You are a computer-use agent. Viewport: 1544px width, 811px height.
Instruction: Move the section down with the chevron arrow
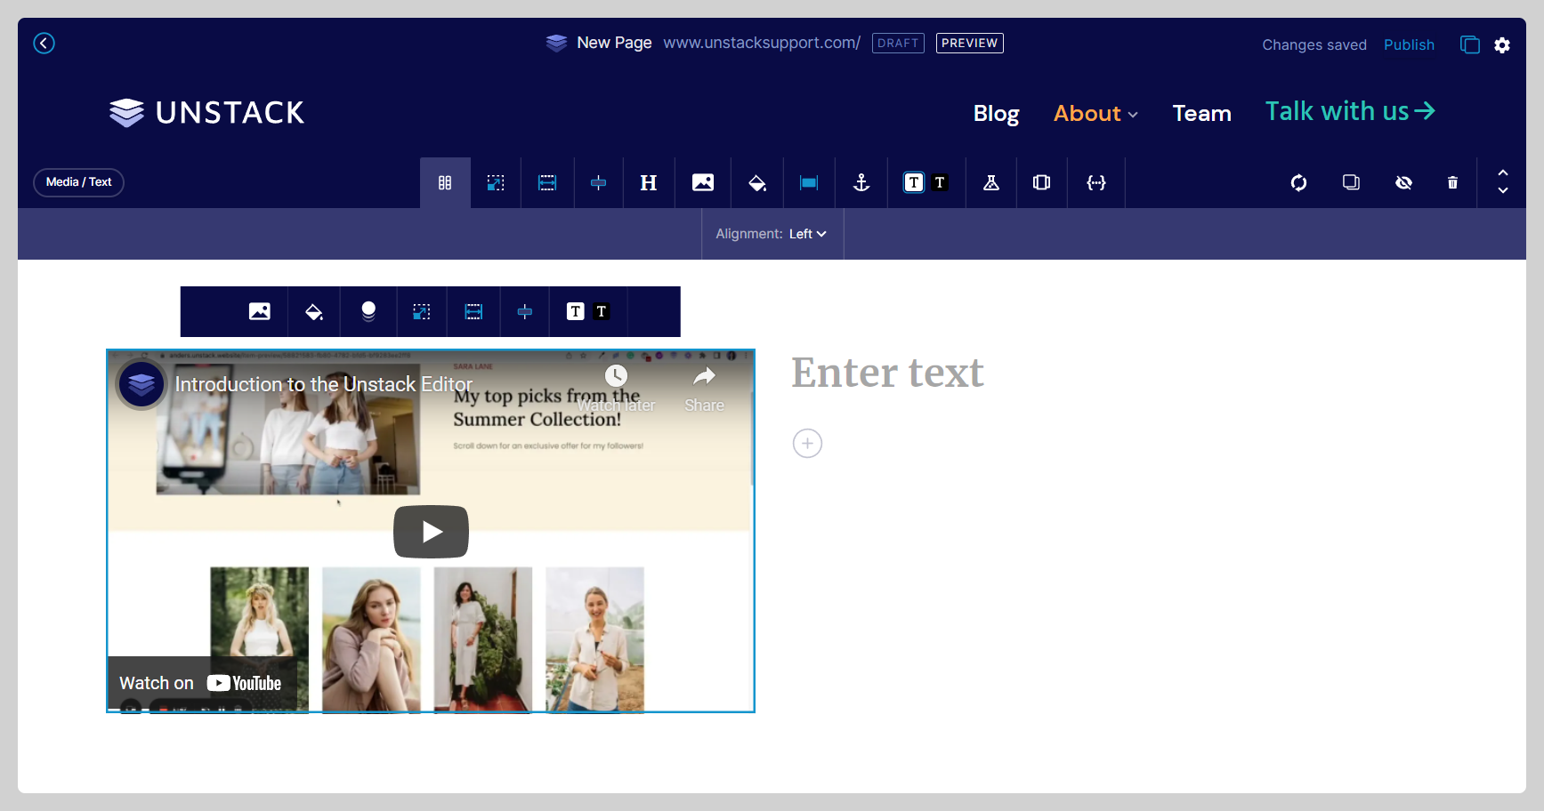1502,191
